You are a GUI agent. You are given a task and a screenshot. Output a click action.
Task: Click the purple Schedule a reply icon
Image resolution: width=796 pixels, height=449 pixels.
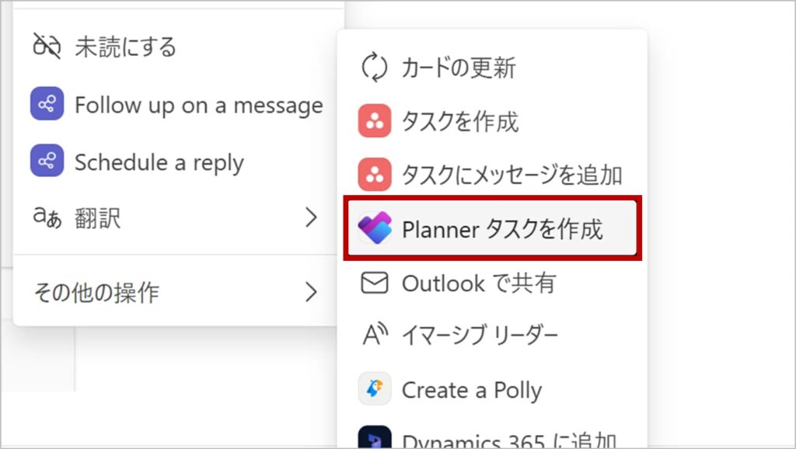47,162
